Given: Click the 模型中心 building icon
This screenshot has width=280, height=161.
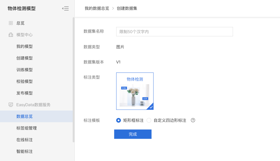Looking at the screenshot, I should [11, 34].
